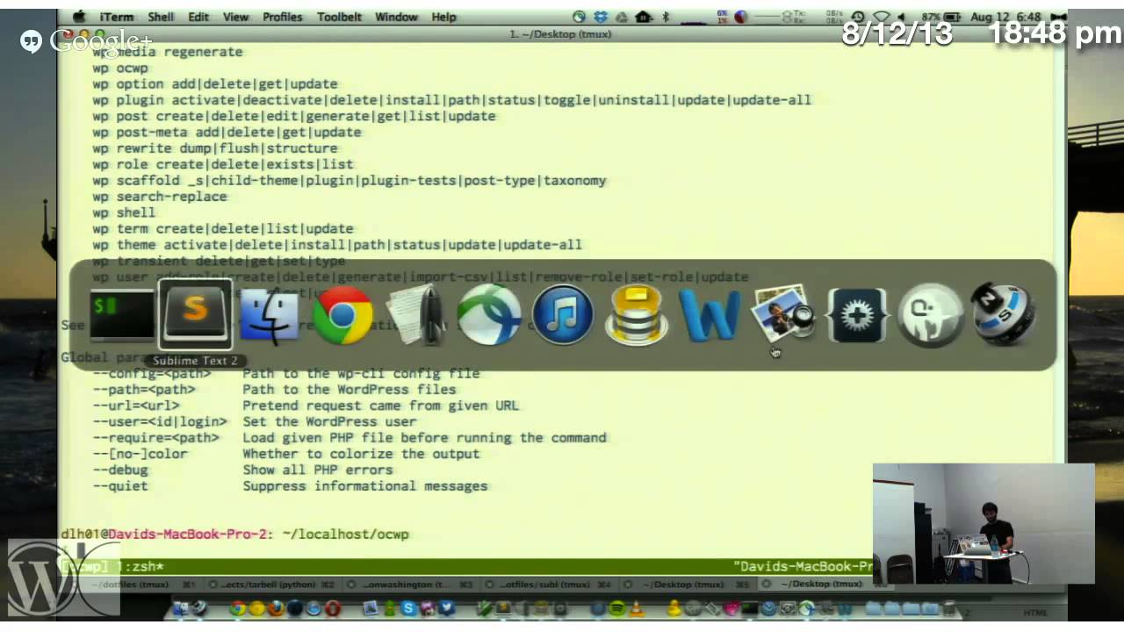Click the 'wp ocwp' command line
This screenshot has width=1124, height=632.
pyautogui.click(x=120, y=68)
